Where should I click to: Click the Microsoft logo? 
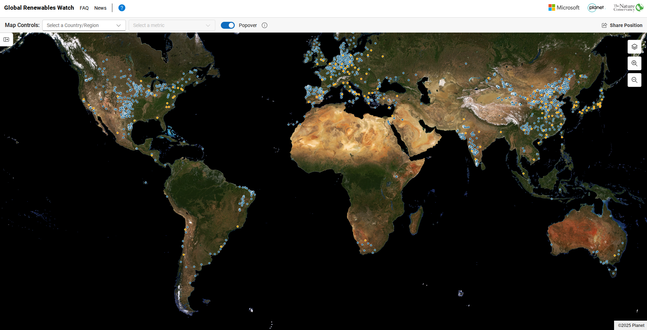[564, 7]
